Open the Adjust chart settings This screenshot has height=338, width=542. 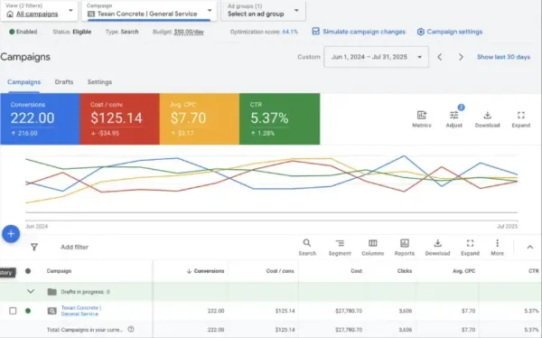pos(453,119)
